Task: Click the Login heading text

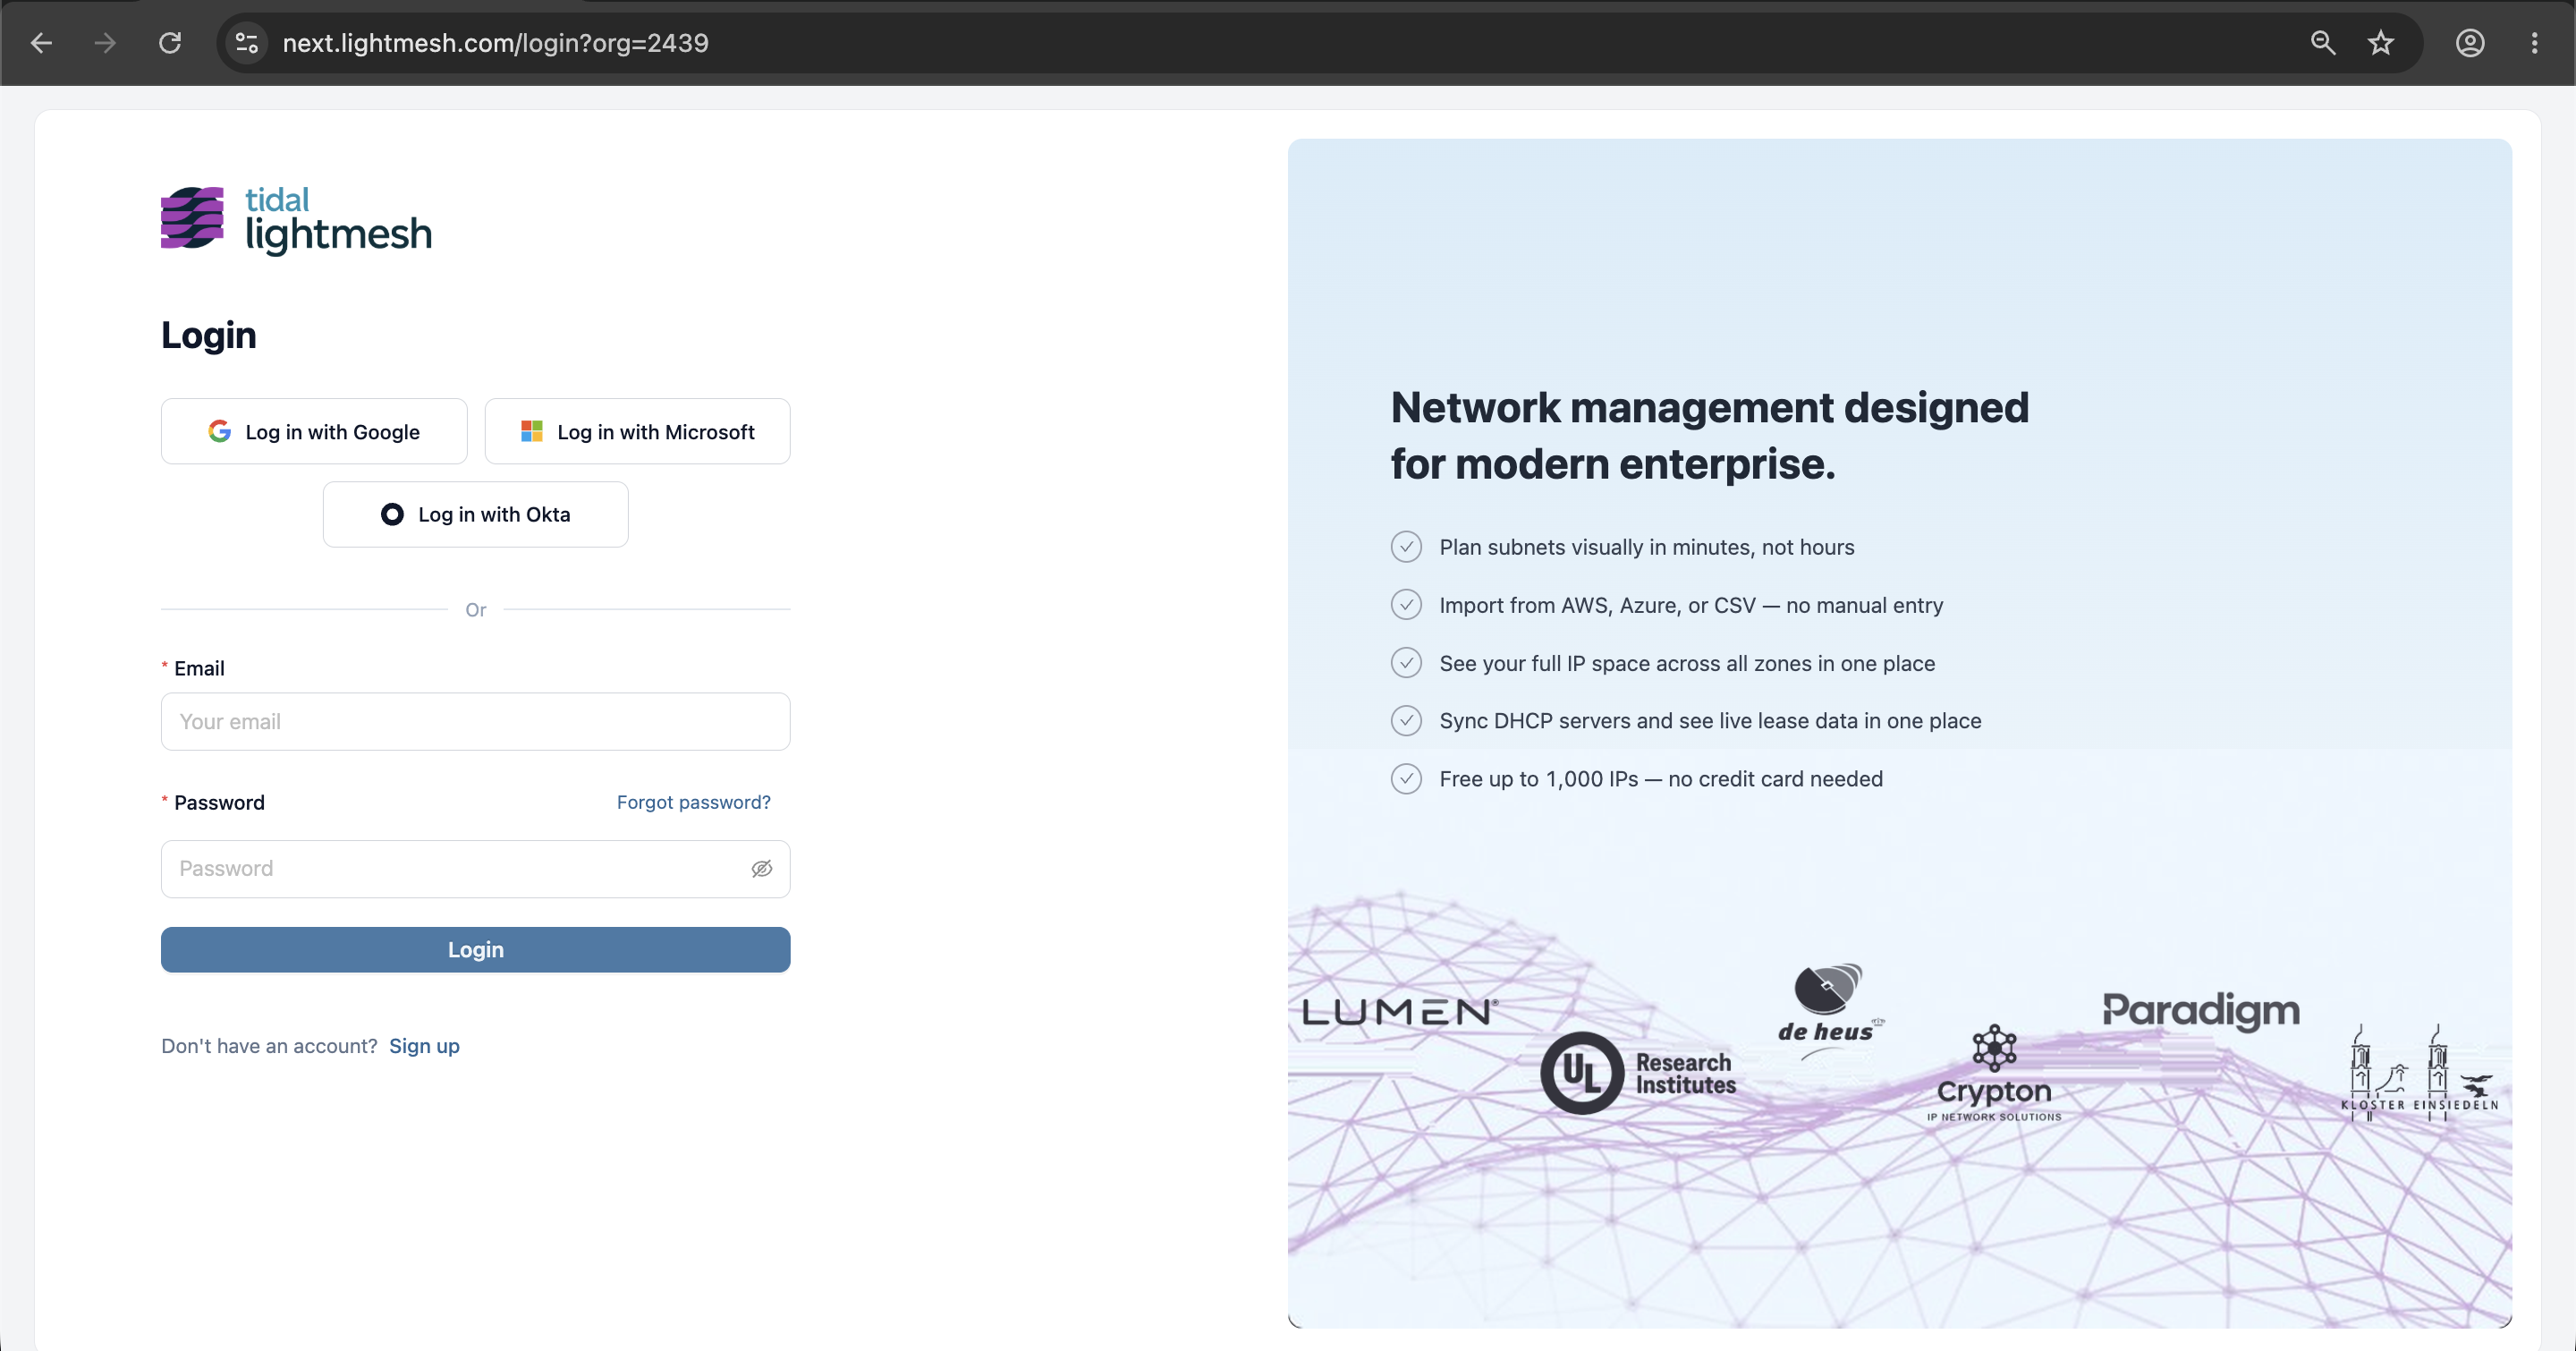Action: [209, 336]
